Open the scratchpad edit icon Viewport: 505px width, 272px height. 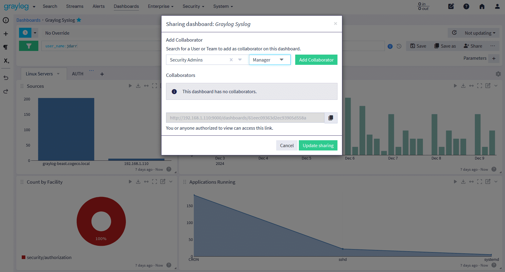[451, 6]
